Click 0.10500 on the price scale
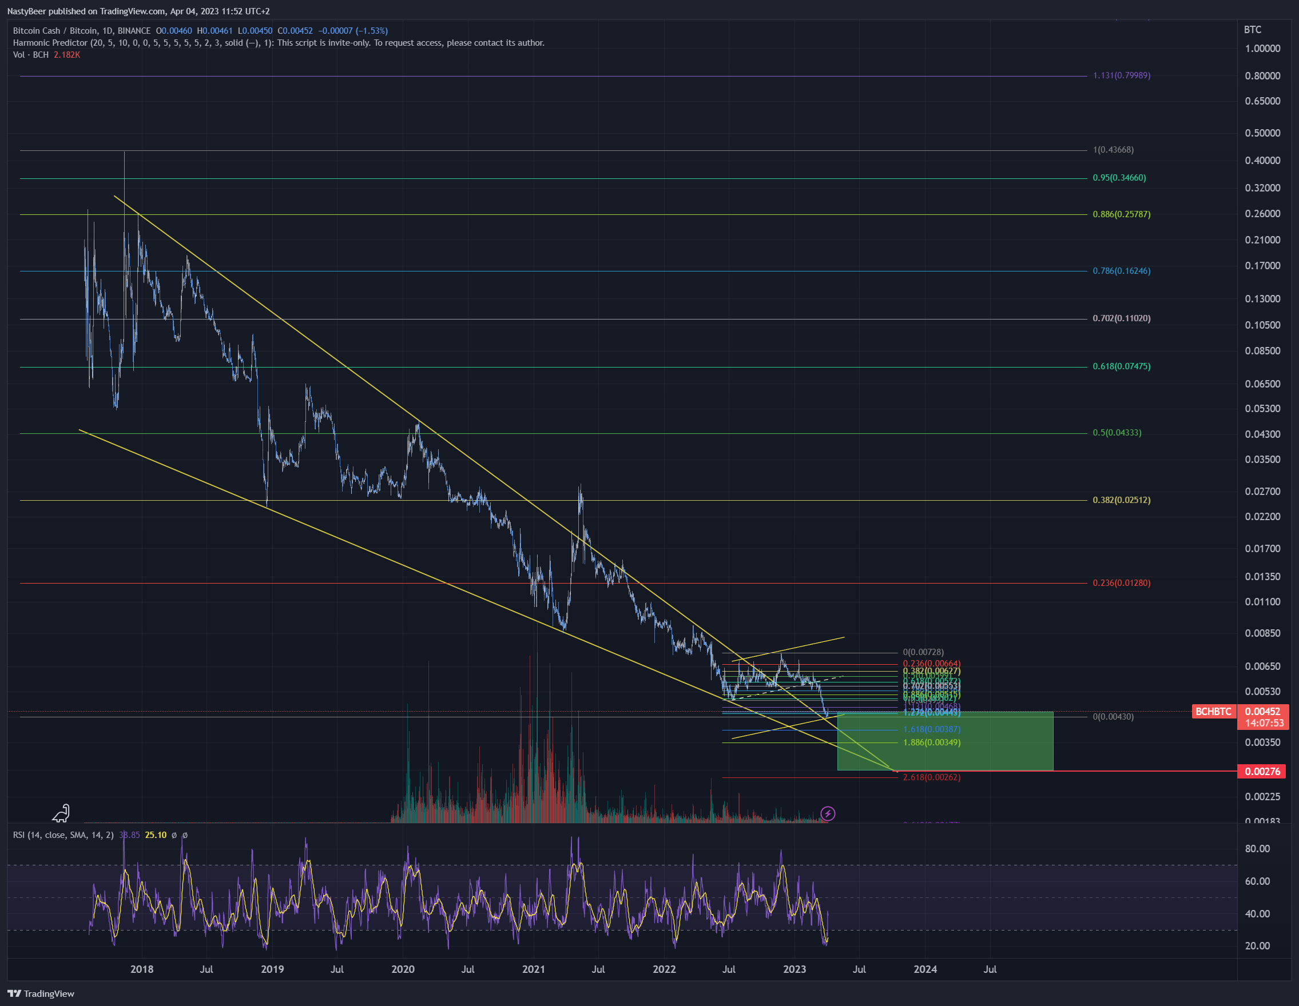The image size is (1299, 1006). click(x=1263, y=325)
